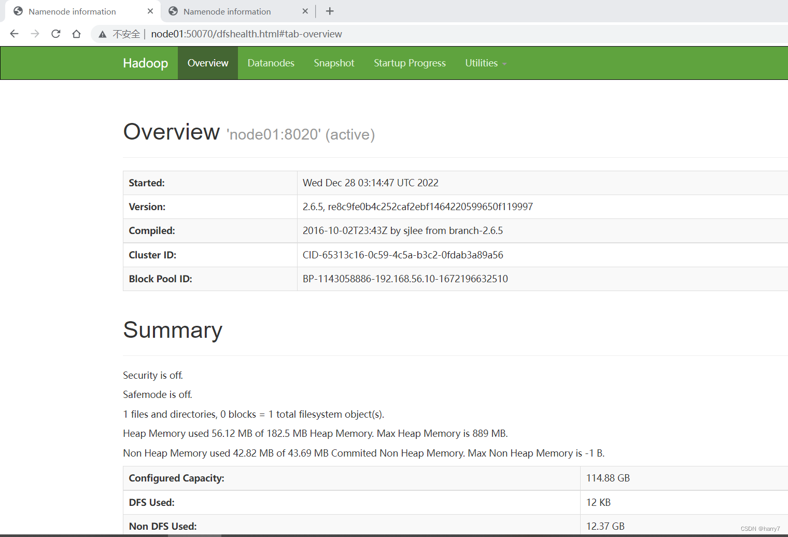Open the Startup Progress nav tab
Viewport: 788px width, 537px height.
coord(410,63)
